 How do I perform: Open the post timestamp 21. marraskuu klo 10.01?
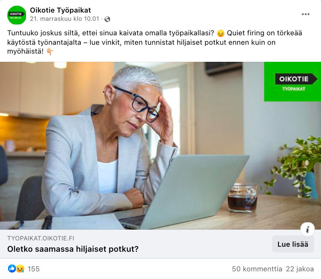[x=65, y=19]
